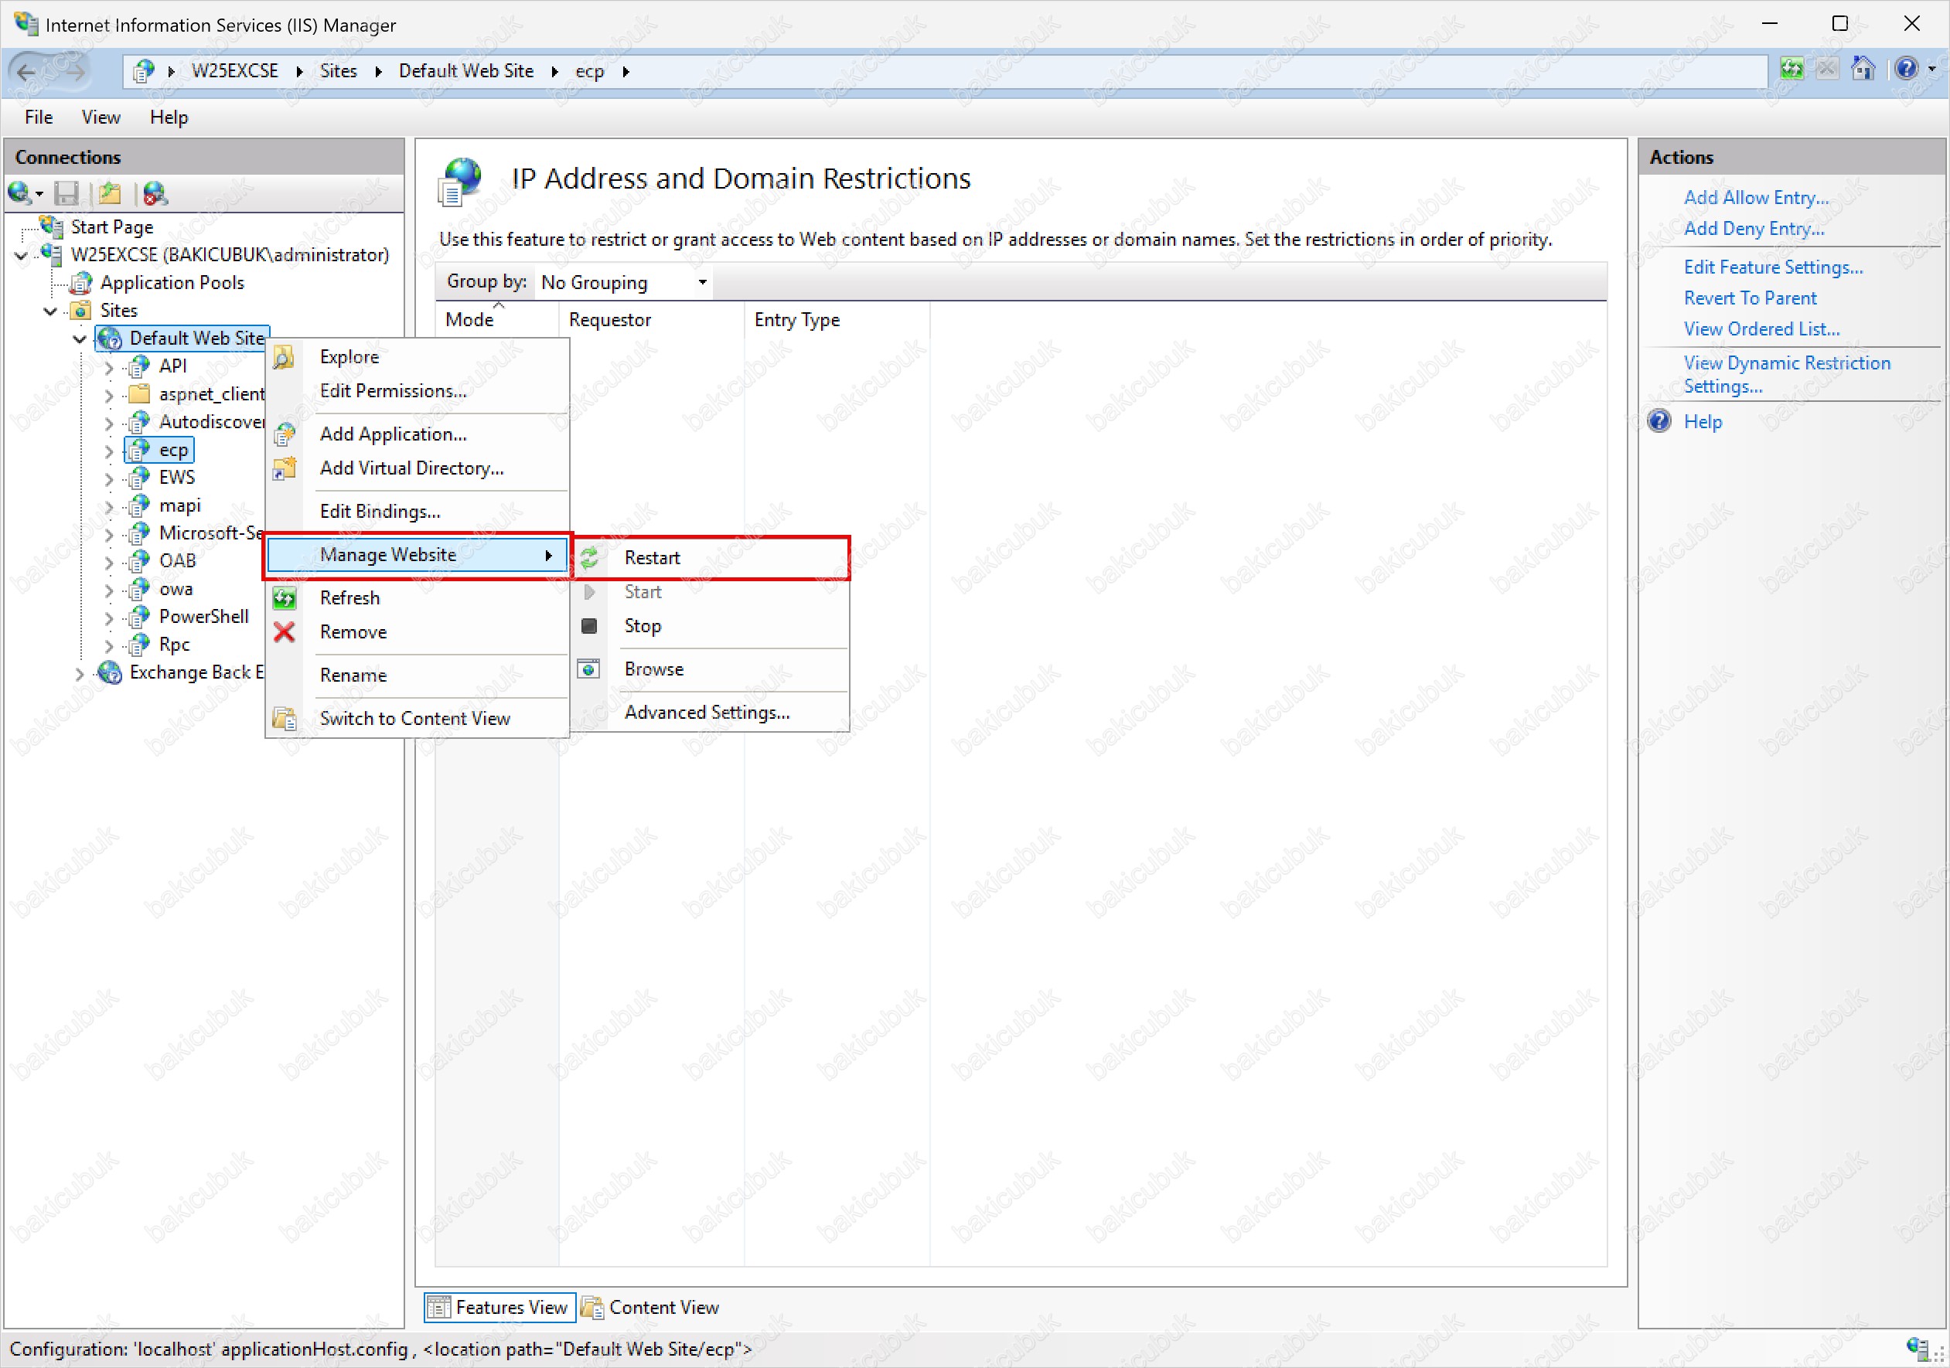Viewport: 1950px width, 1368px height.
Task: Choose Switch to Content View
Action: [417, 718]
